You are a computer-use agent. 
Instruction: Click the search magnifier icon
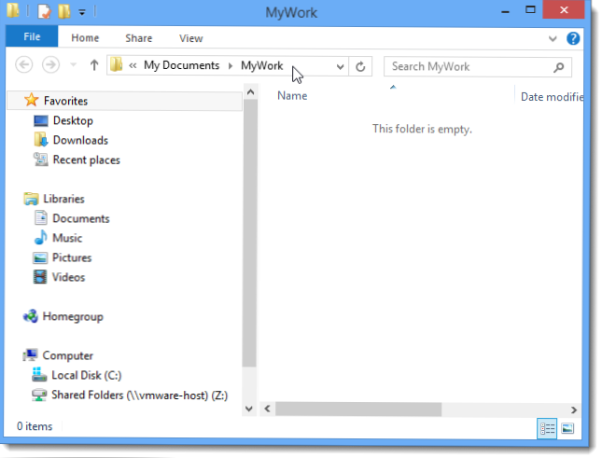tap(559, 67)
